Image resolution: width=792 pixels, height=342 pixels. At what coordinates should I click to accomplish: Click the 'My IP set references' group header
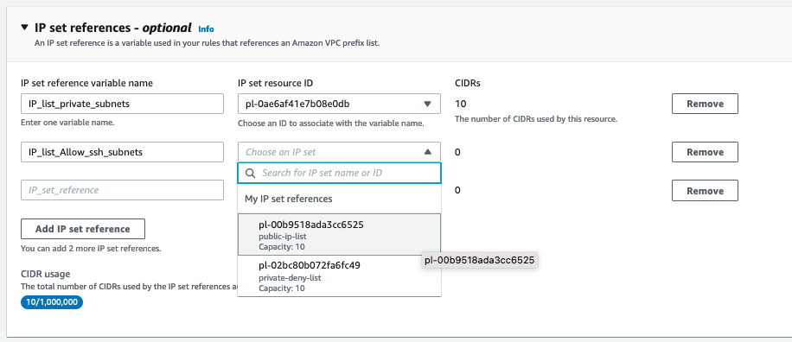point(289,199)
